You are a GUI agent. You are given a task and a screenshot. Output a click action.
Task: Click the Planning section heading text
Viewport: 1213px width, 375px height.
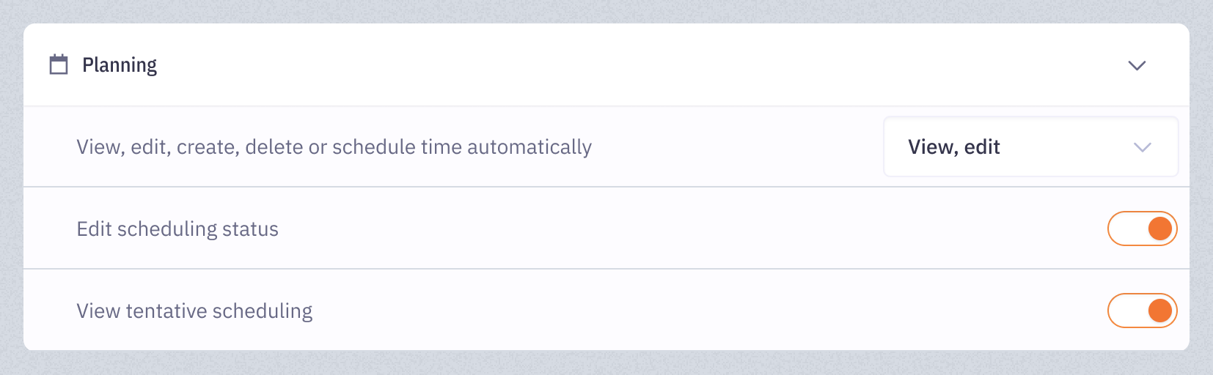click(120, 65)
